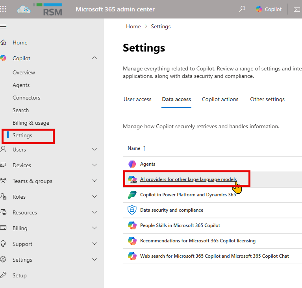Open the app launcher waffle icon

4,9
